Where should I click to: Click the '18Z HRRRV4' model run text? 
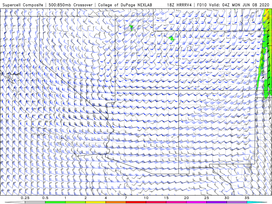[x=180, y=5]
